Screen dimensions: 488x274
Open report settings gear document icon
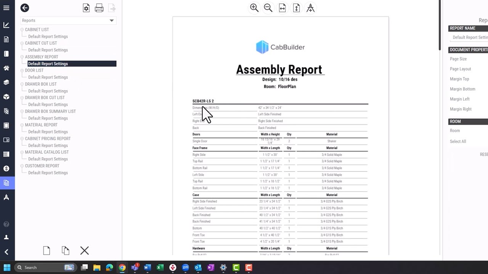[86, 8]
